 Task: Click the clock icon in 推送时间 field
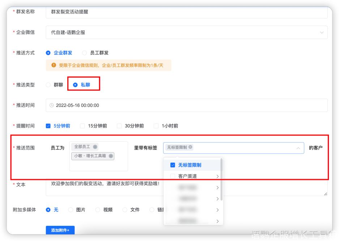point(51,106)
